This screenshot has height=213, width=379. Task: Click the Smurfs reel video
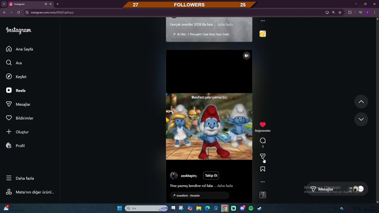(x=209, y=126)
